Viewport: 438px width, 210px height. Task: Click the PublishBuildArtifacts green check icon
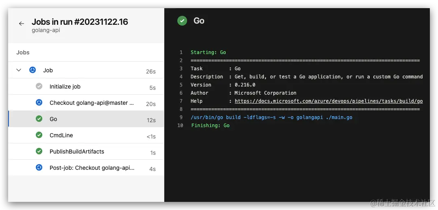pos(39,152)
